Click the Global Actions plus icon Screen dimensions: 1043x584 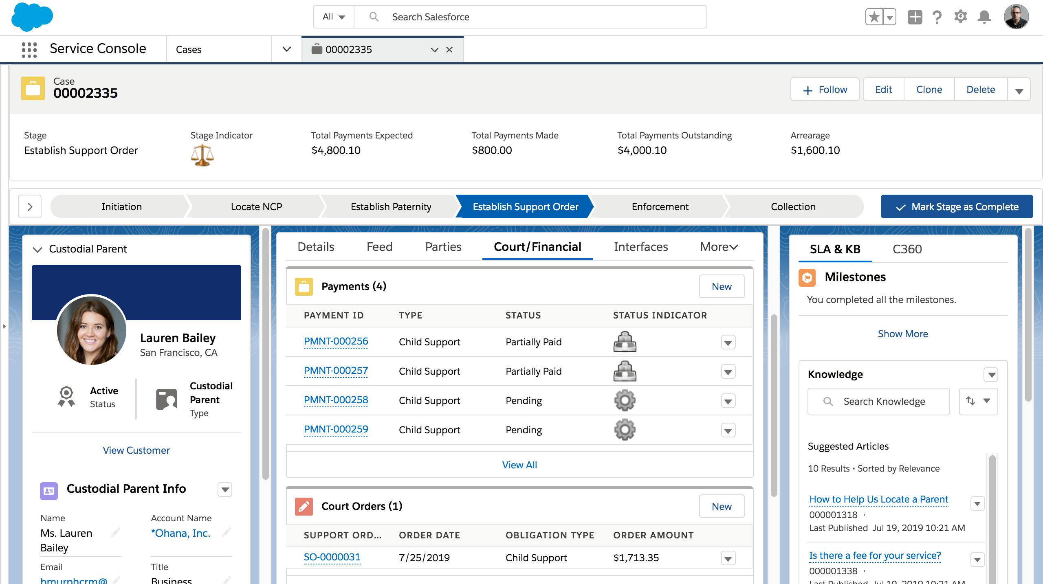click(915, 17)
